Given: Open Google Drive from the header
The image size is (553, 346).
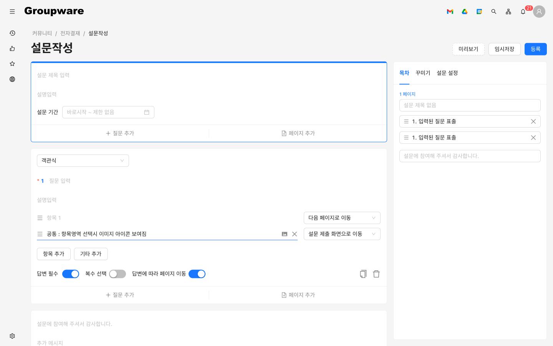Looking at the screenshot, I should coord(465,12).
